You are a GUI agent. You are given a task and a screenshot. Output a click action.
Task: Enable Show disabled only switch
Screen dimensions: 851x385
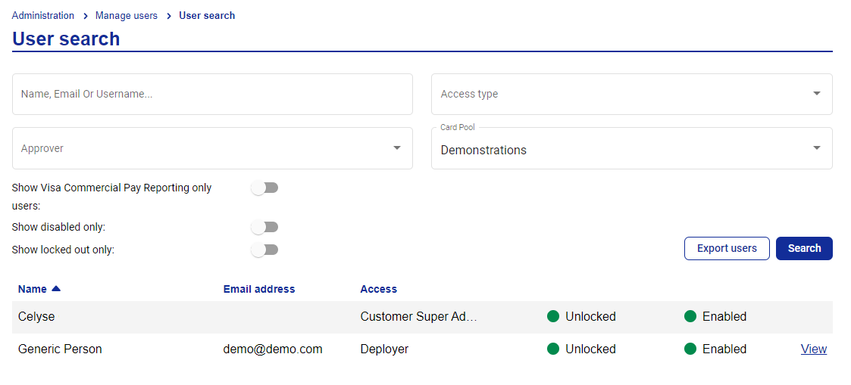pyautogui.click(x=265, y=228)
